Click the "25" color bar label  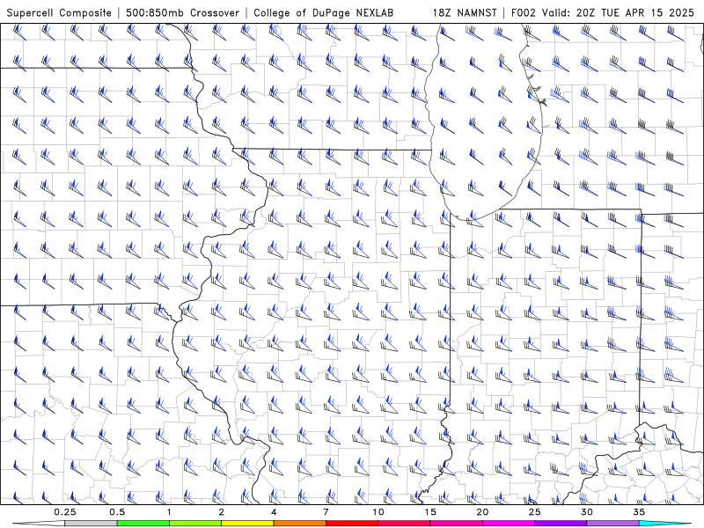pyautogui.click(x=534, y=512)
